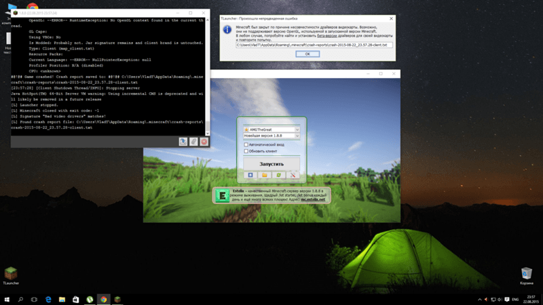Open the mc.estelix.net link
The width and height of the screenshot is (543, 305).
pos(313,199)
